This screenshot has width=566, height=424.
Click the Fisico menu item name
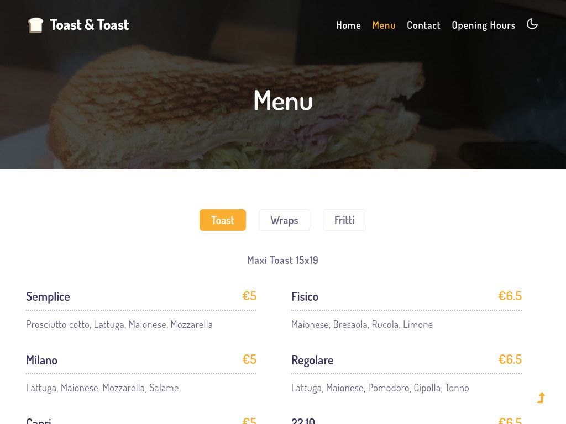[305, 296]
